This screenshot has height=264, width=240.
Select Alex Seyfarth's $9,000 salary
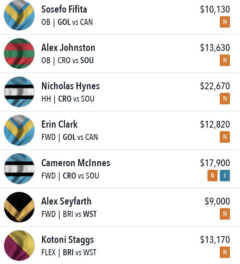pyautogui.click(x=217, y=201)
